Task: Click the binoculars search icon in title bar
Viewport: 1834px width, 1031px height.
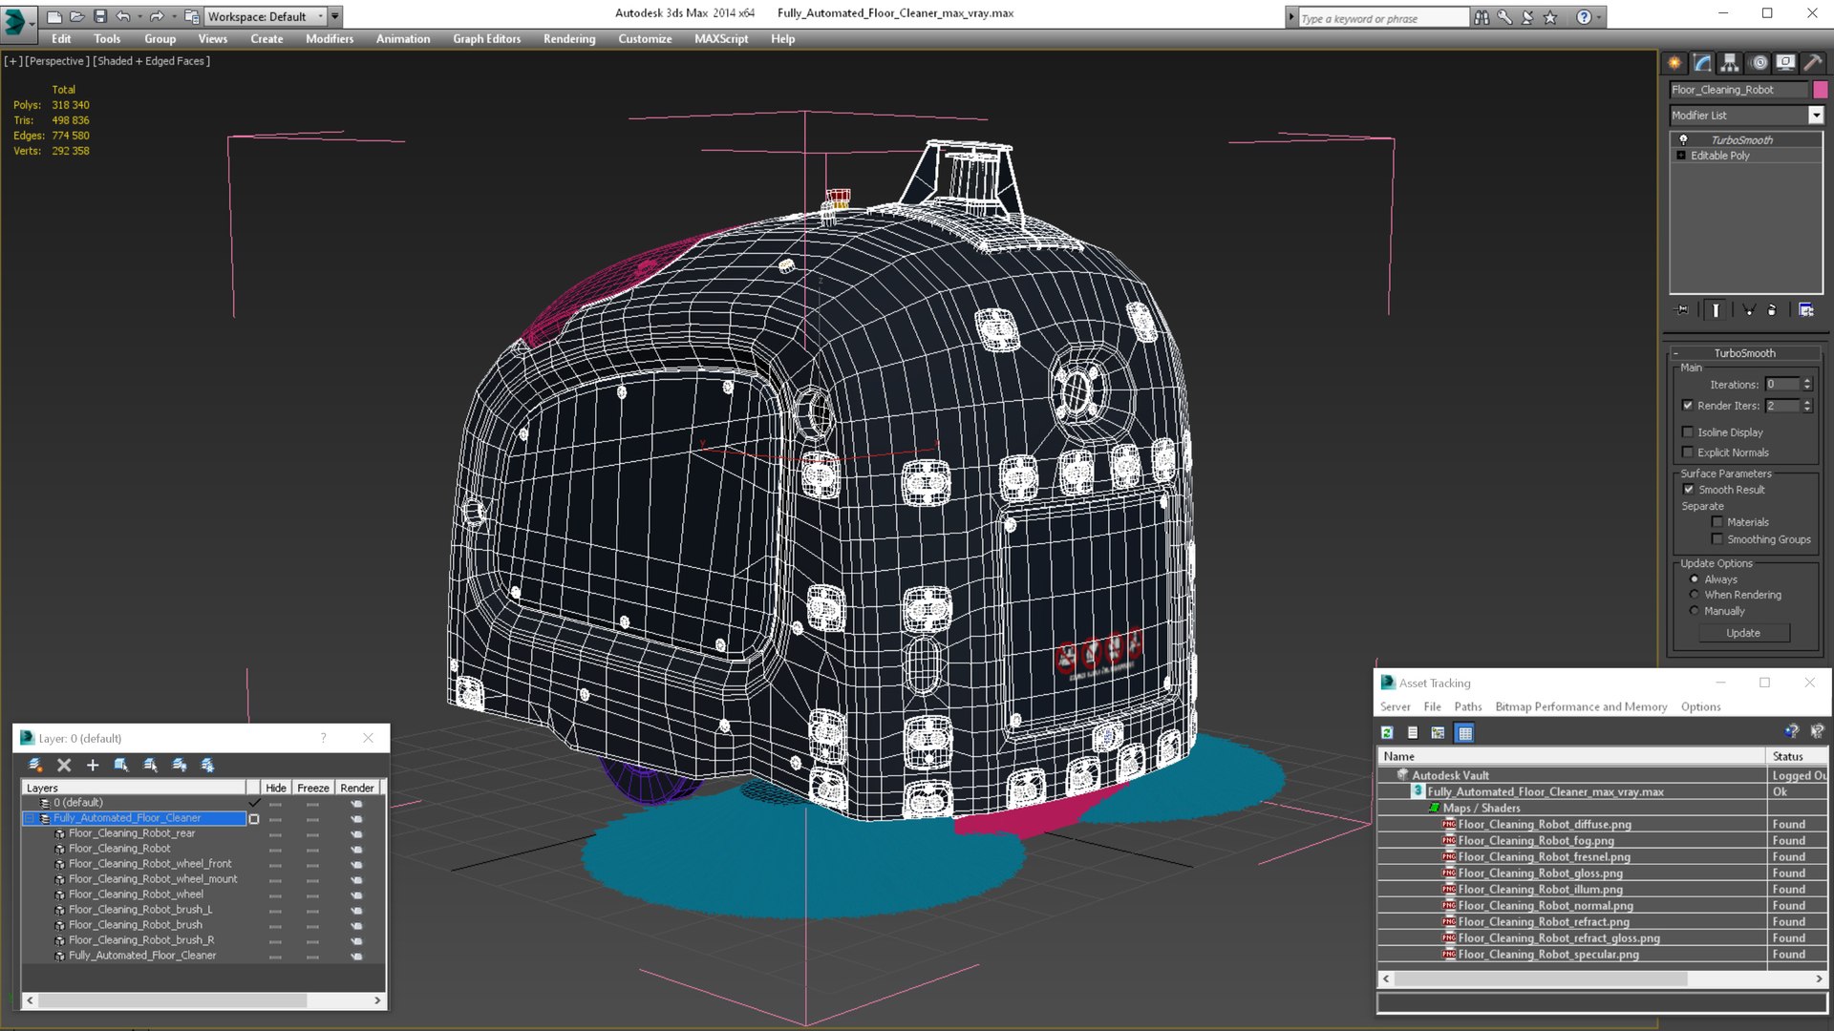Action: (1481, 17)
